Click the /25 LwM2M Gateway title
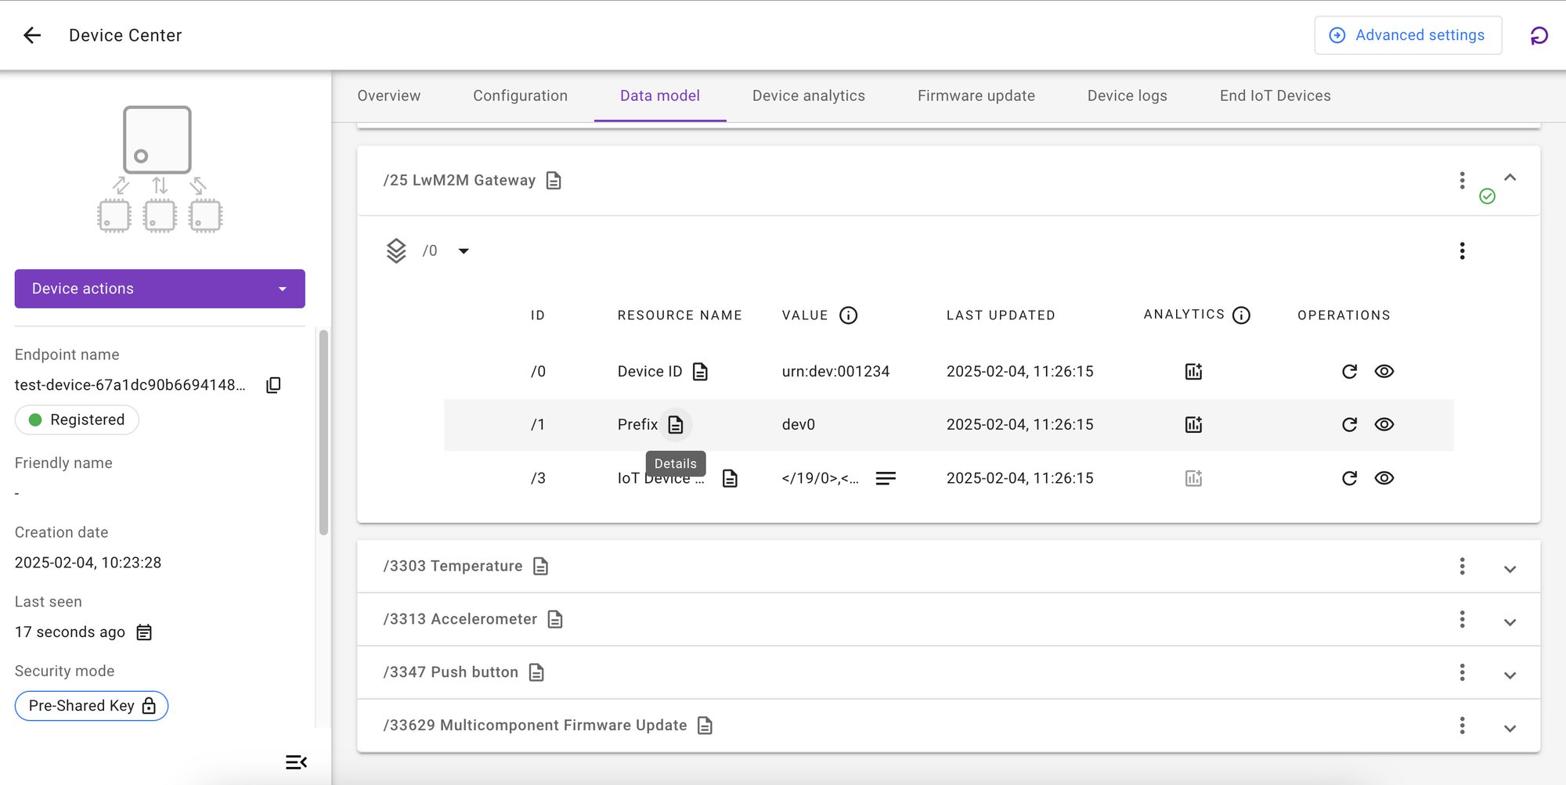This screenshot has height=785, width=1566. coord(459,181)
